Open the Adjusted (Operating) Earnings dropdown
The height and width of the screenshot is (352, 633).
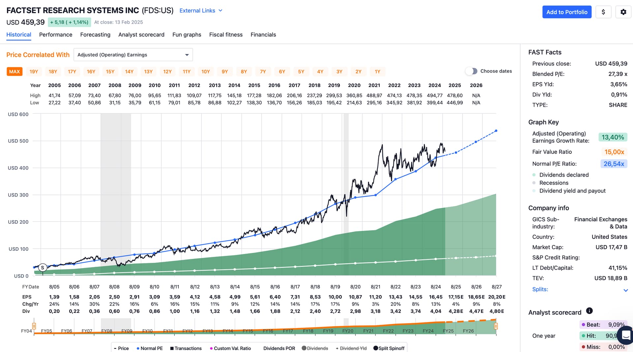pyautogui.click(x=133, y=55)
